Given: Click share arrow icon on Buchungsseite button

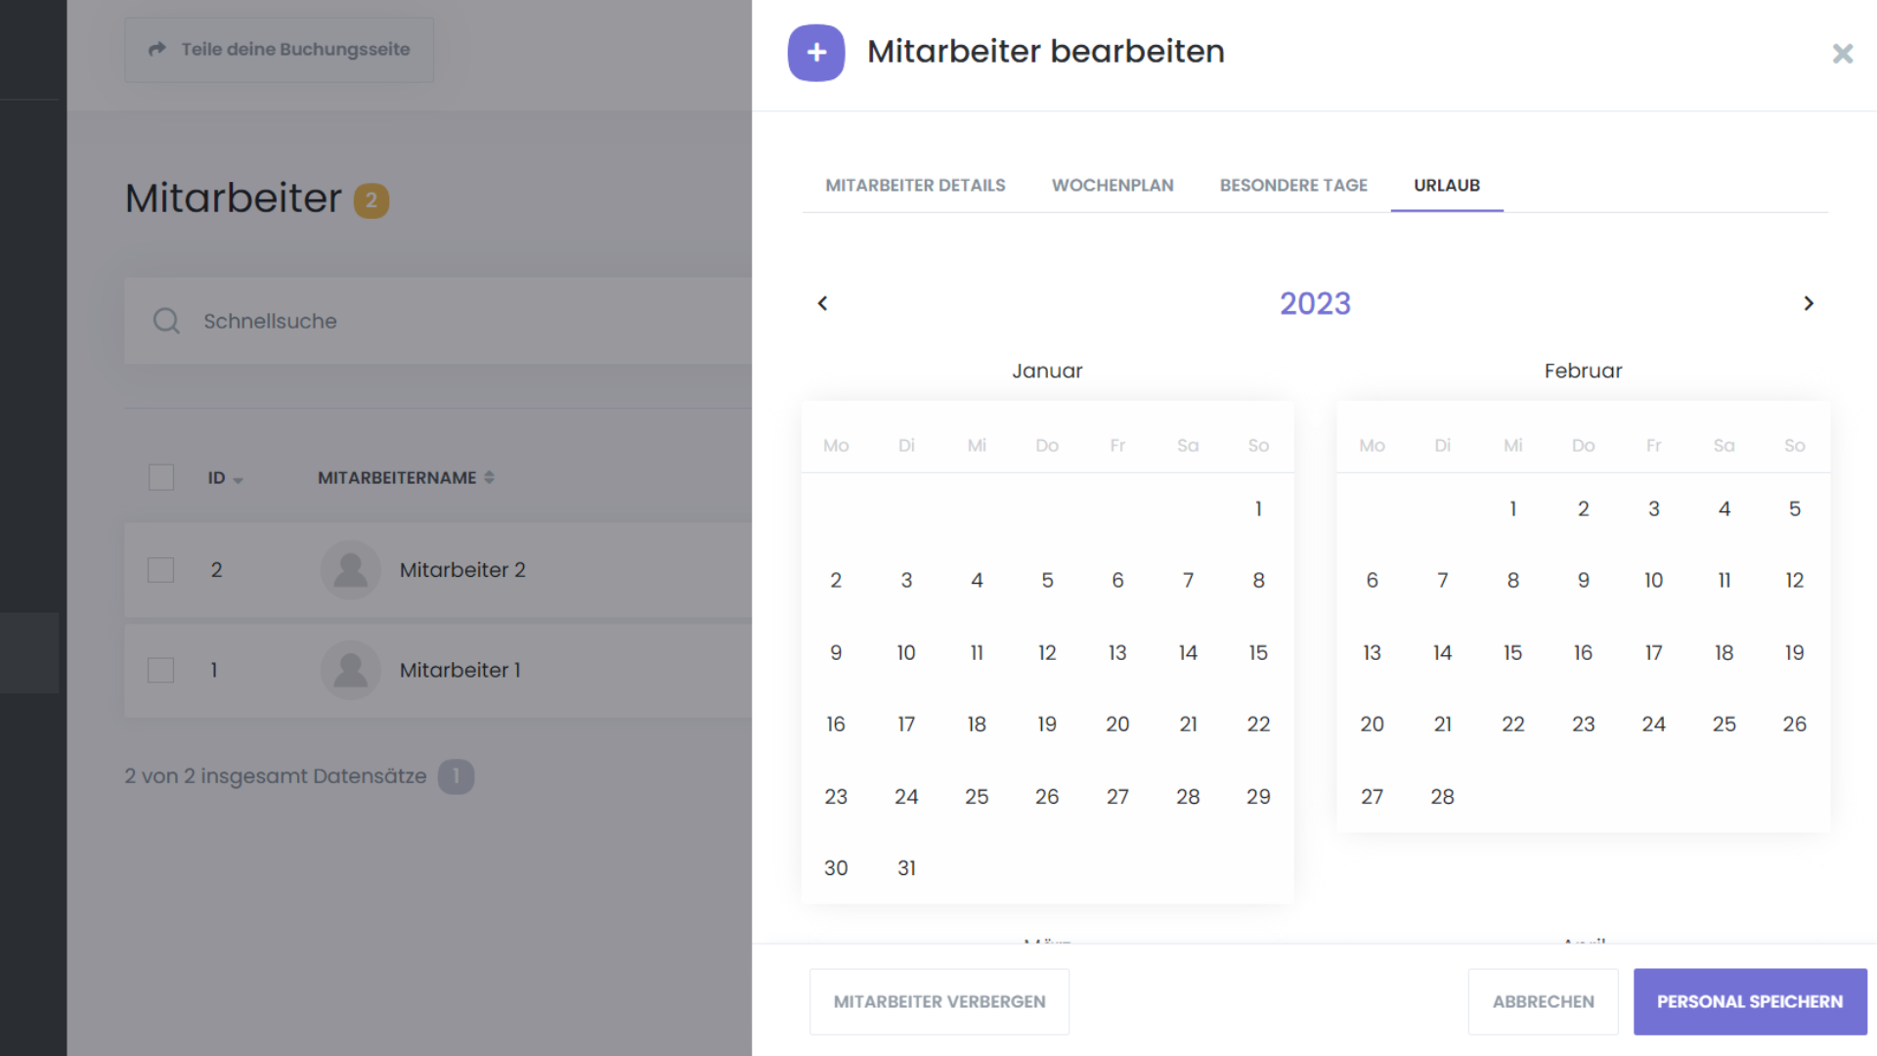Looking at the screenshot, I should (156, 49).
